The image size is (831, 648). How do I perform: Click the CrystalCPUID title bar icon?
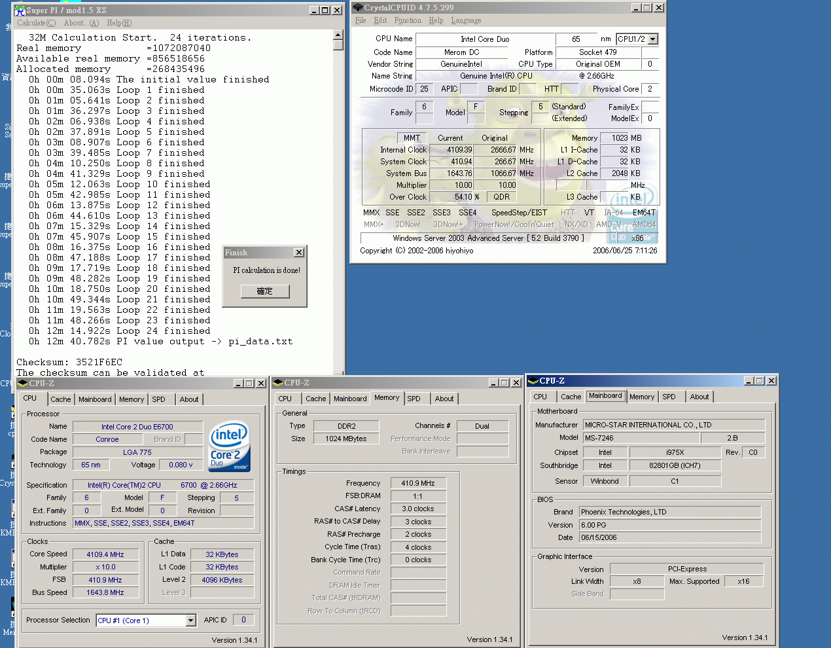point(358,8)
